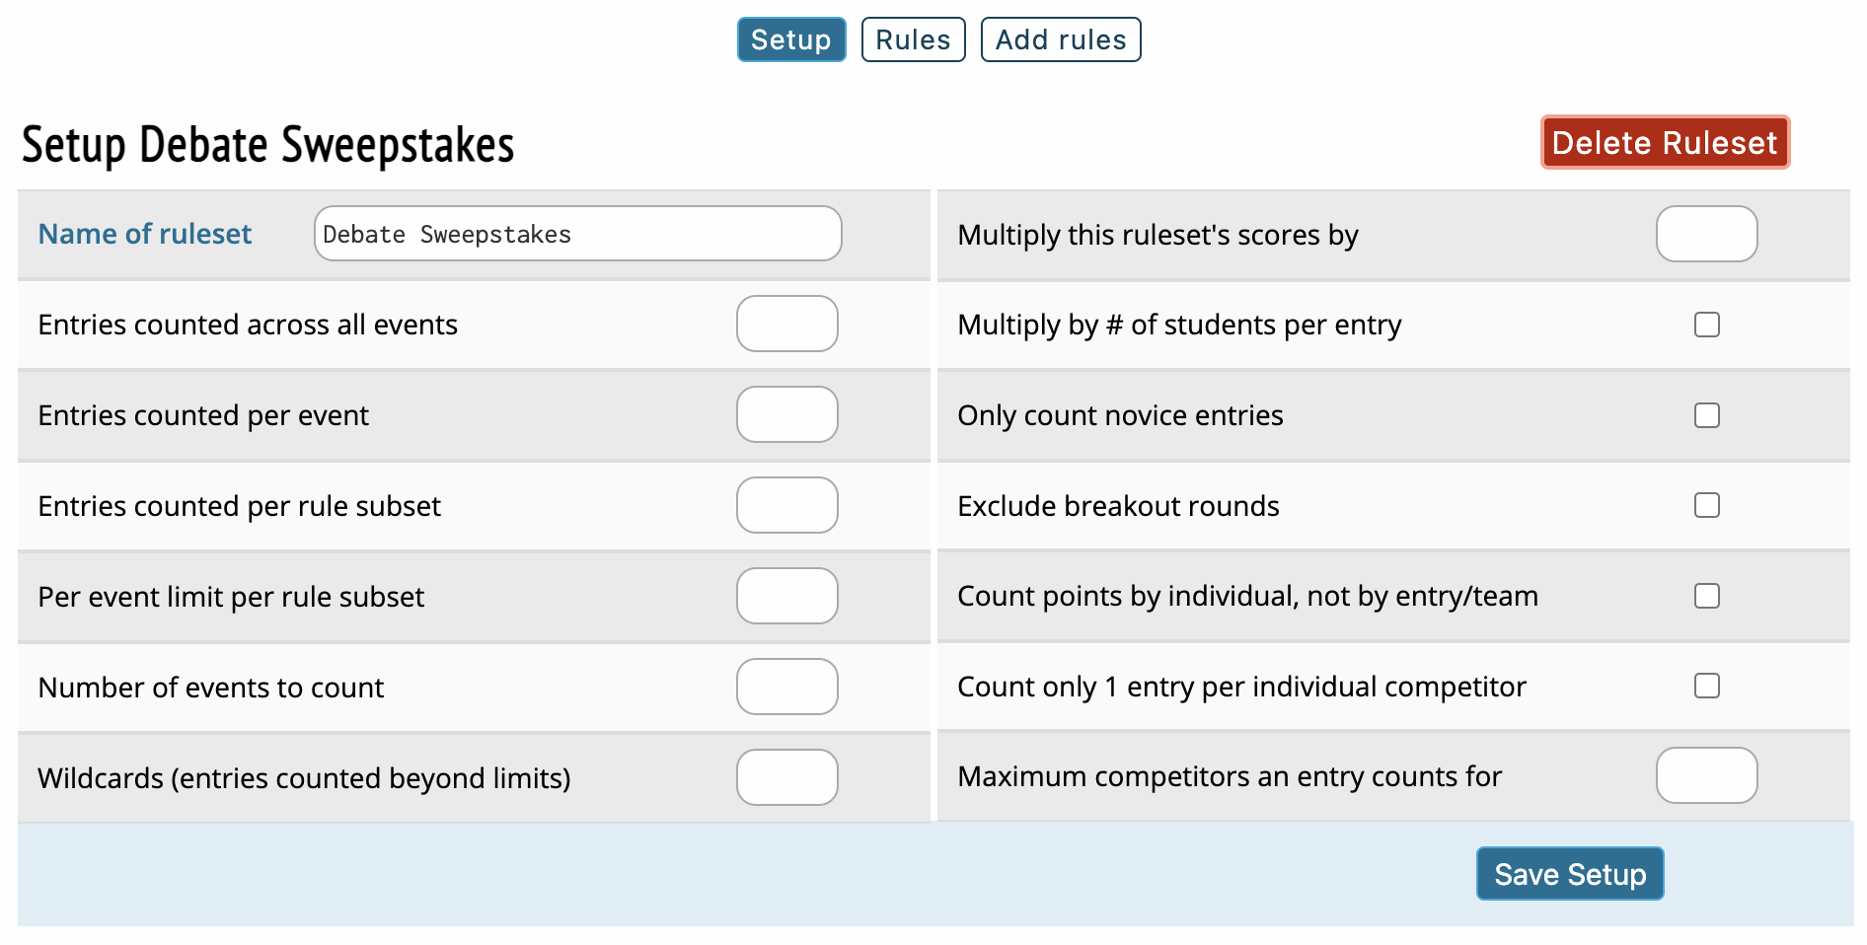1867x945 pixels.
Task: Focus the Maximum competitors an entry counts for field
Action: tap(1706, 775)
